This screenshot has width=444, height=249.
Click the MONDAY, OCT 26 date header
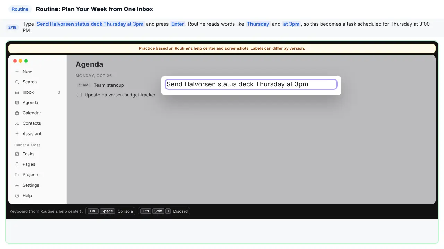point(94,76)
